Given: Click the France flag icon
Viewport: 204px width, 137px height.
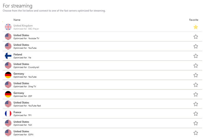Looking at the screenshot, I should tap(8, 113).
